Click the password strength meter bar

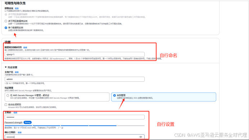click(x=74, y=126)
